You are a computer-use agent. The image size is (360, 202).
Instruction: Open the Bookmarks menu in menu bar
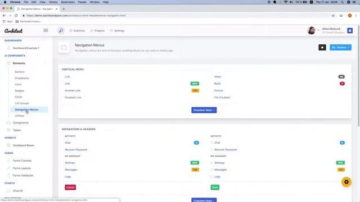67,2
